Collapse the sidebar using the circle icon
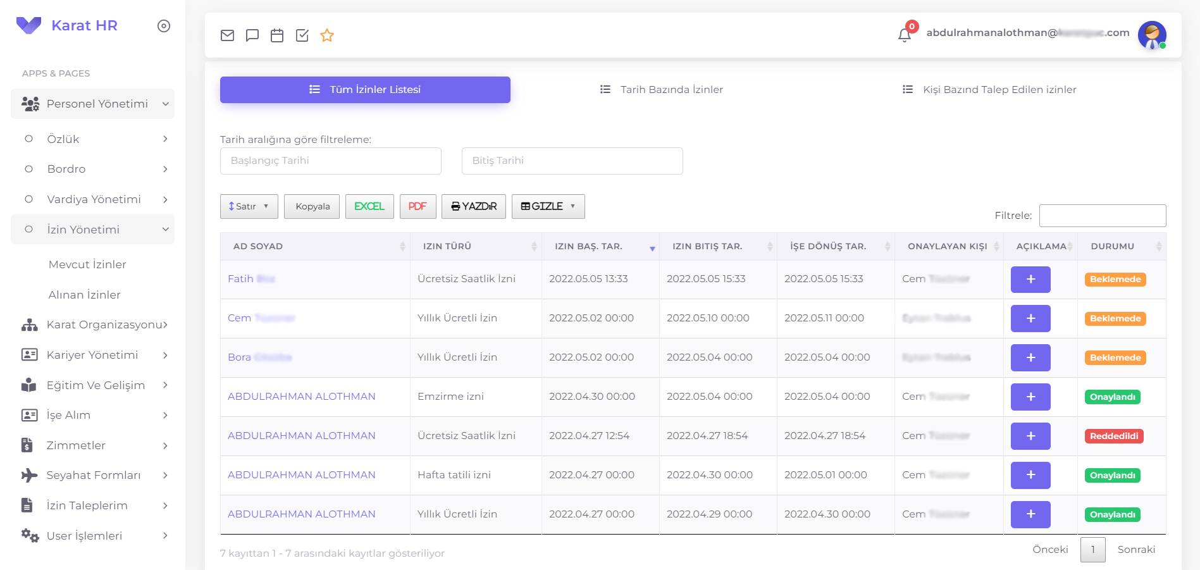Image resolution: width=1200 pixels, height=570 pixels. click(x=163, y=26)
